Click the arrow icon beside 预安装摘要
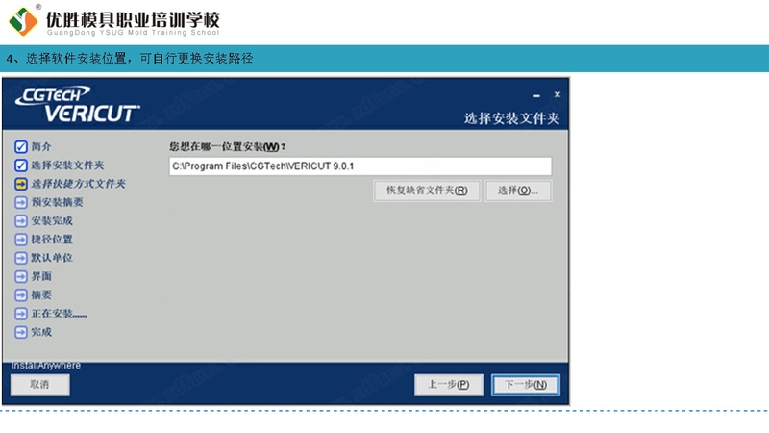This screenshot has height=433, width=769. coord(20,202)
